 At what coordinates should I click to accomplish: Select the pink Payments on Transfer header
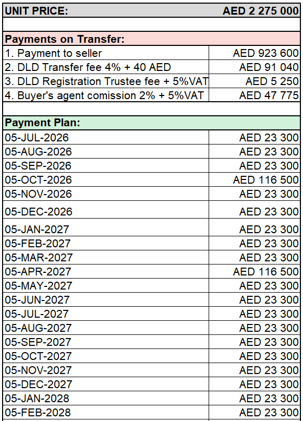[152, 39]
